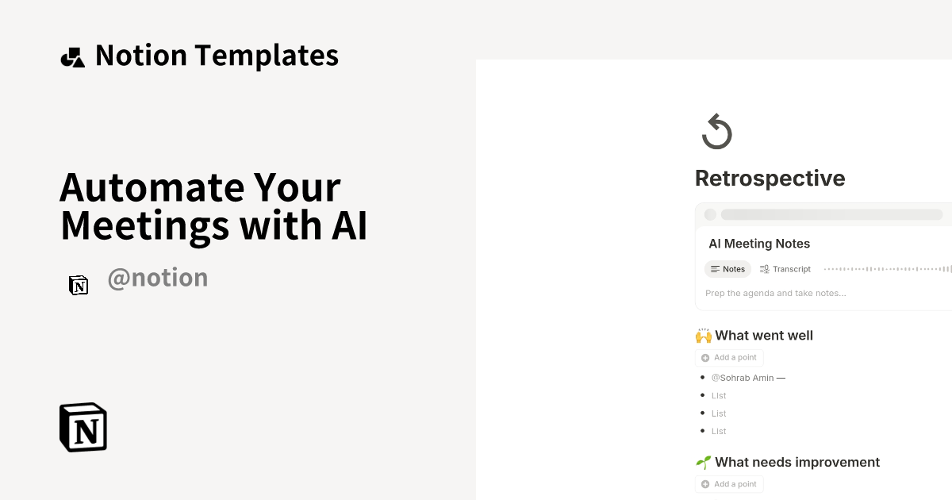Open the @notion creator link
The height and width of the screenshot is (500, 952).
(158, 277)
